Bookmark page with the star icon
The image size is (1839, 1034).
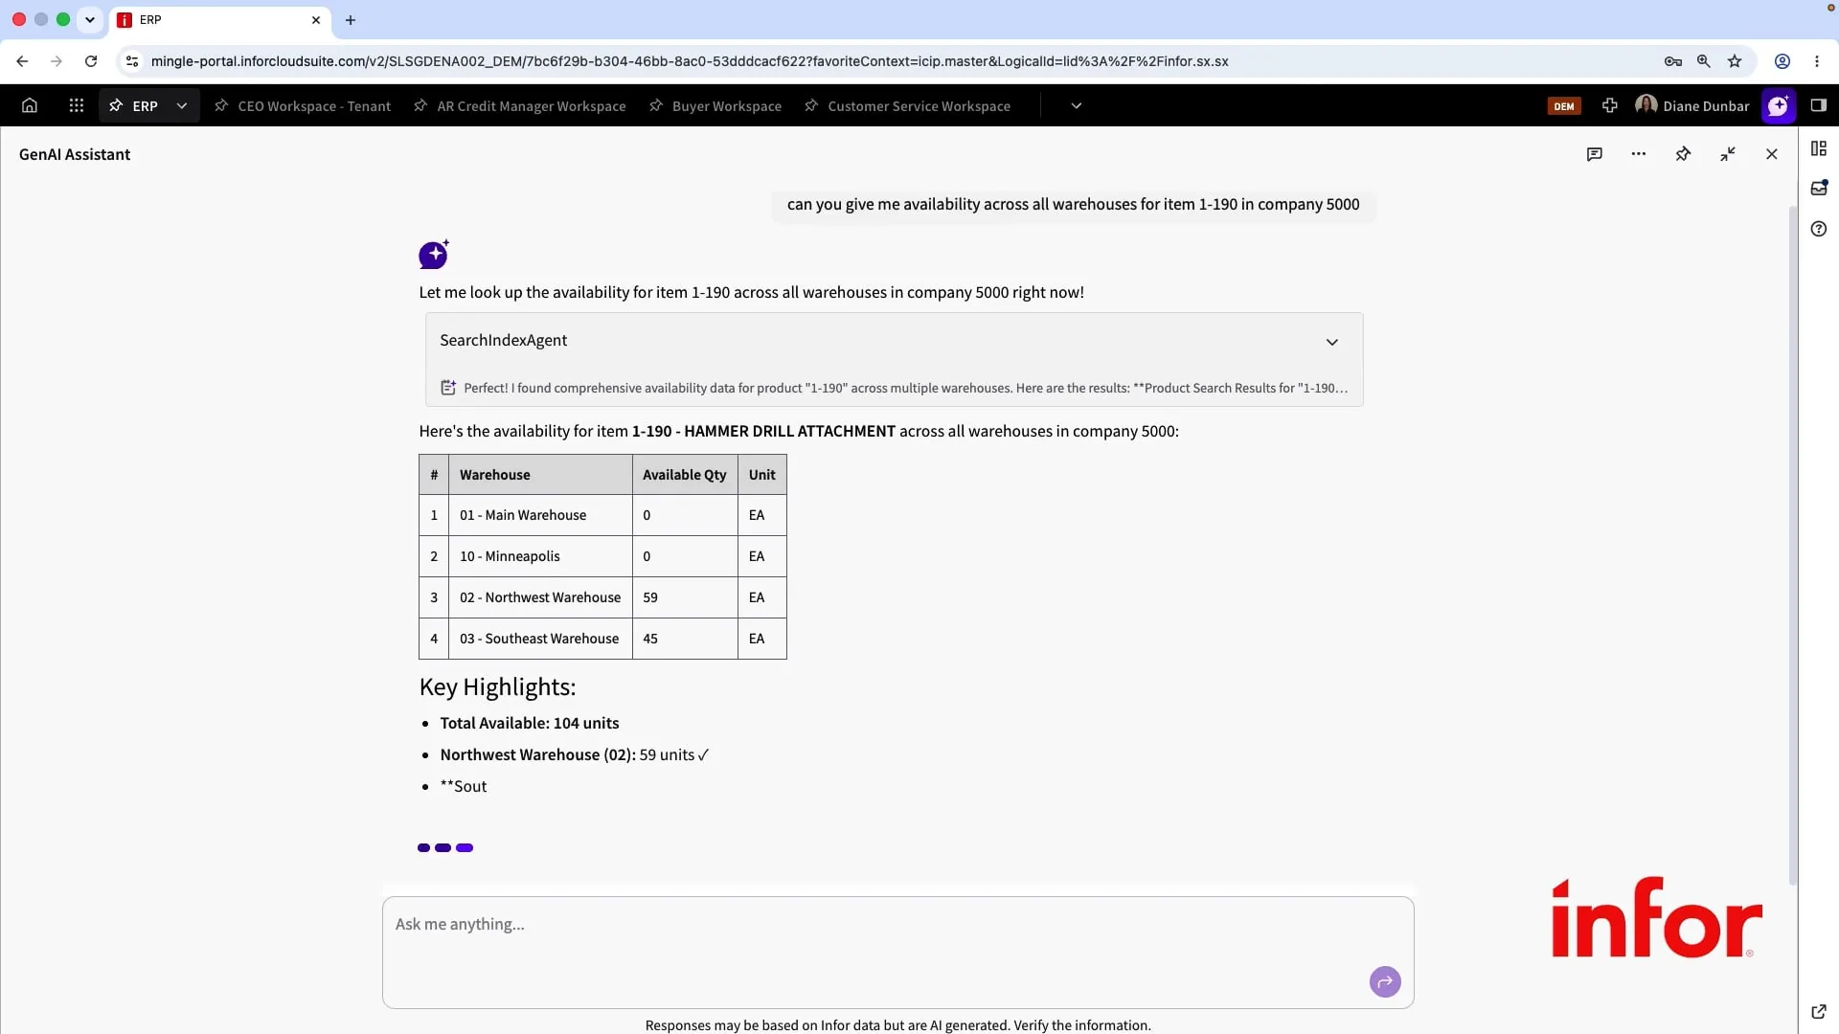tap(1735, 61)
